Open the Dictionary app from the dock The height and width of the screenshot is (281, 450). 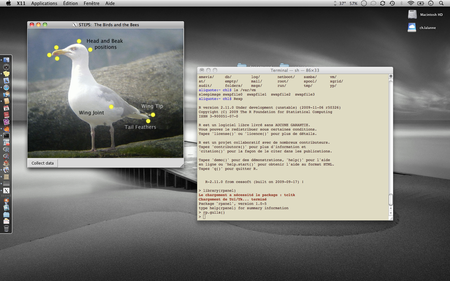click(x=6, y=115)
